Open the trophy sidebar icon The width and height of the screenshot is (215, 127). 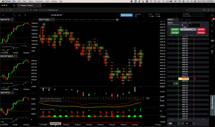[x=212, y=51]
